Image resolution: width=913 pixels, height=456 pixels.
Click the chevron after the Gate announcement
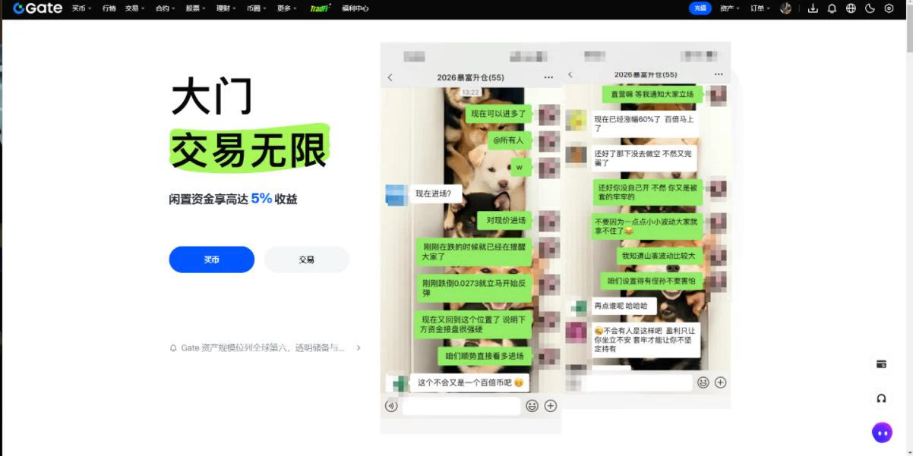click(359, 348)
